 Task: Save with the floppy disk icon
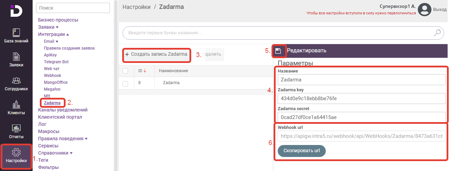(278, 51)
